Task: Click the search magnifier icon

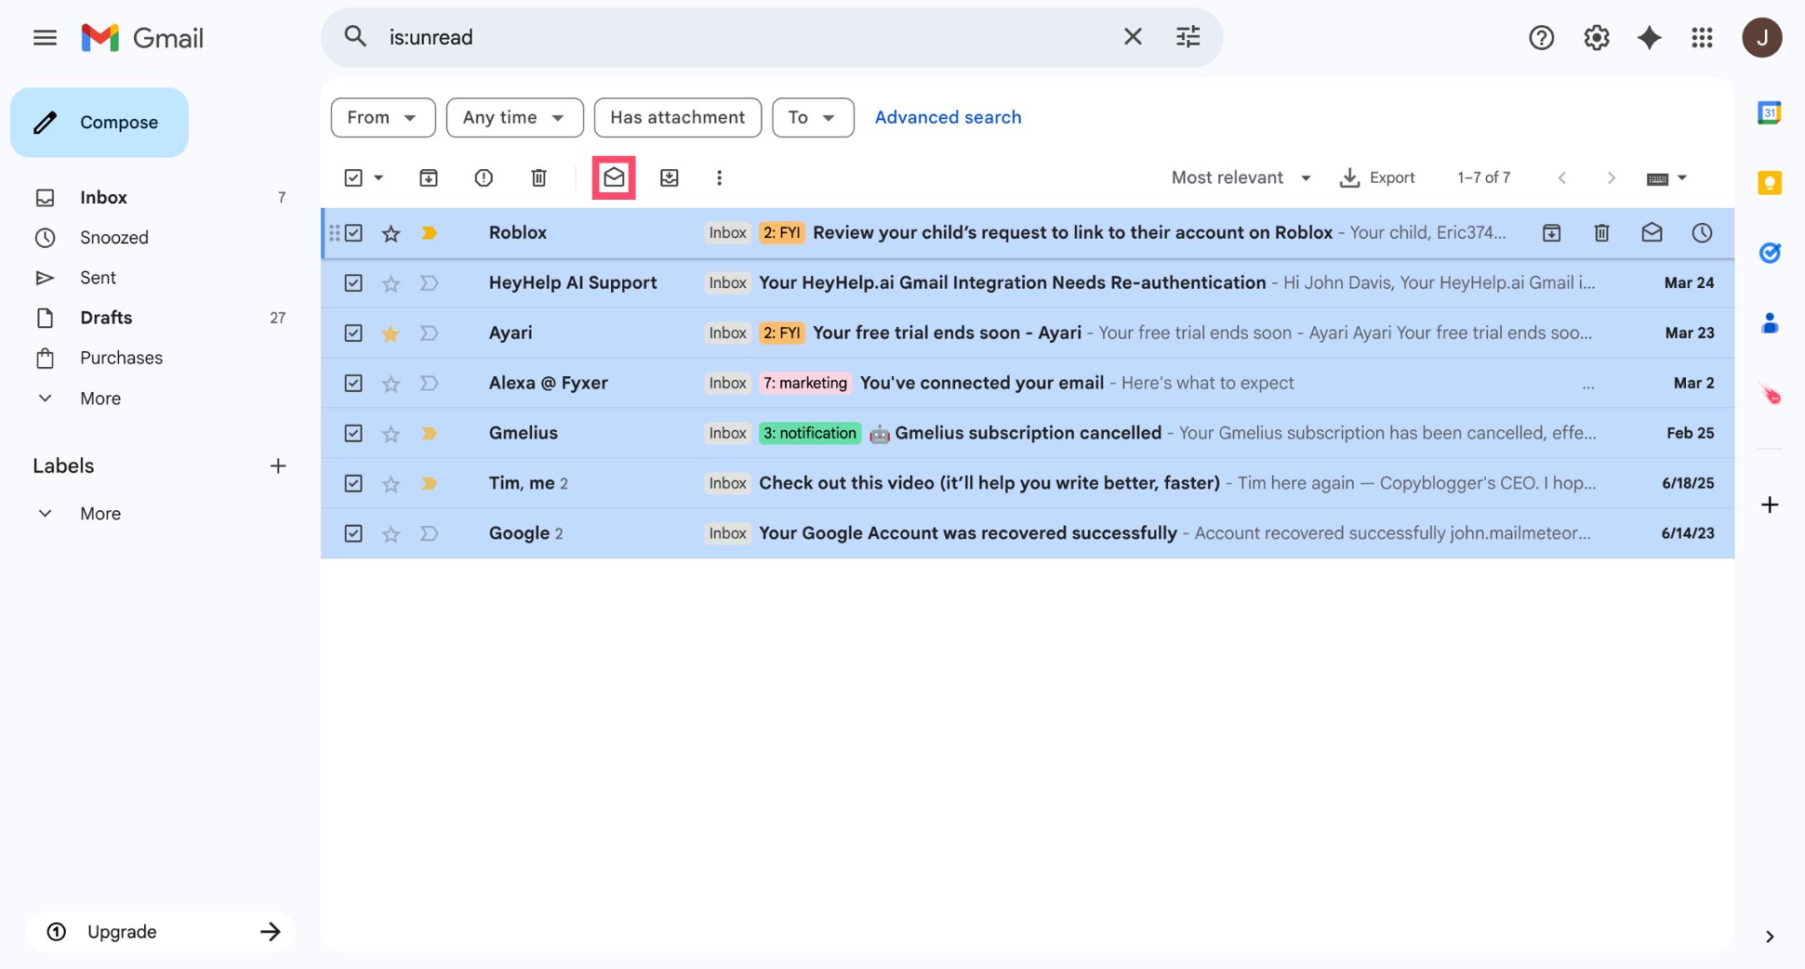Action: click(x=355, y=36)
